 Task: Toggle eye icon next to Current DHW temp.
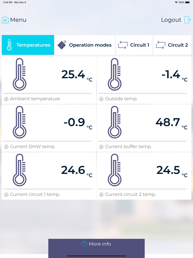6,146
